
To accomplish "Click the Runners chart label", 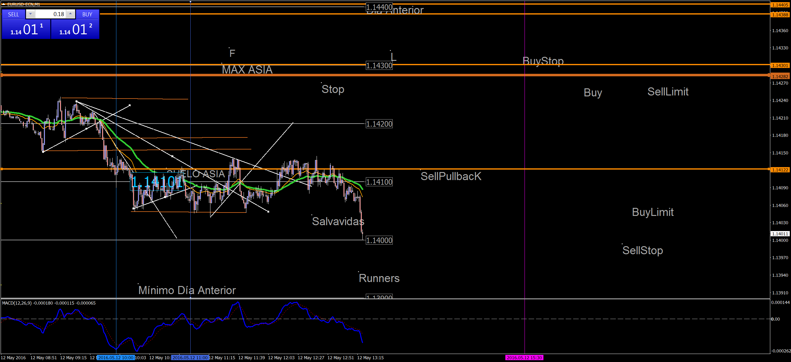I will (x=379, y=278).
